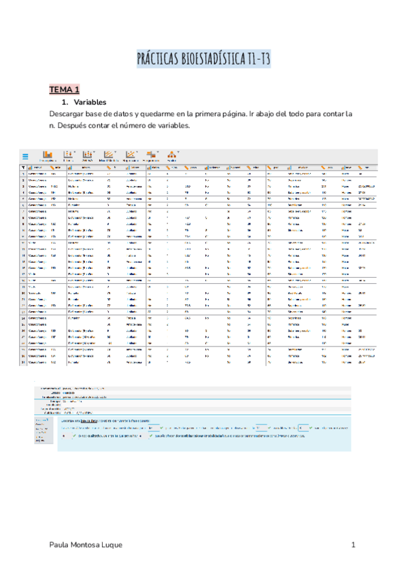Screen dimensions: 408x576
Task: Click the first answer field in the question
Action: tap(153, 427)
